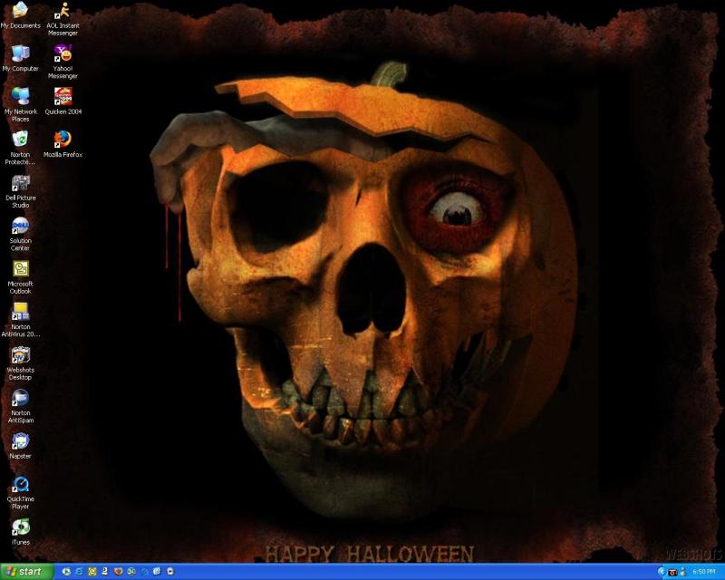
Task: Open My Computer from the desktop
Action: point(20,54)
